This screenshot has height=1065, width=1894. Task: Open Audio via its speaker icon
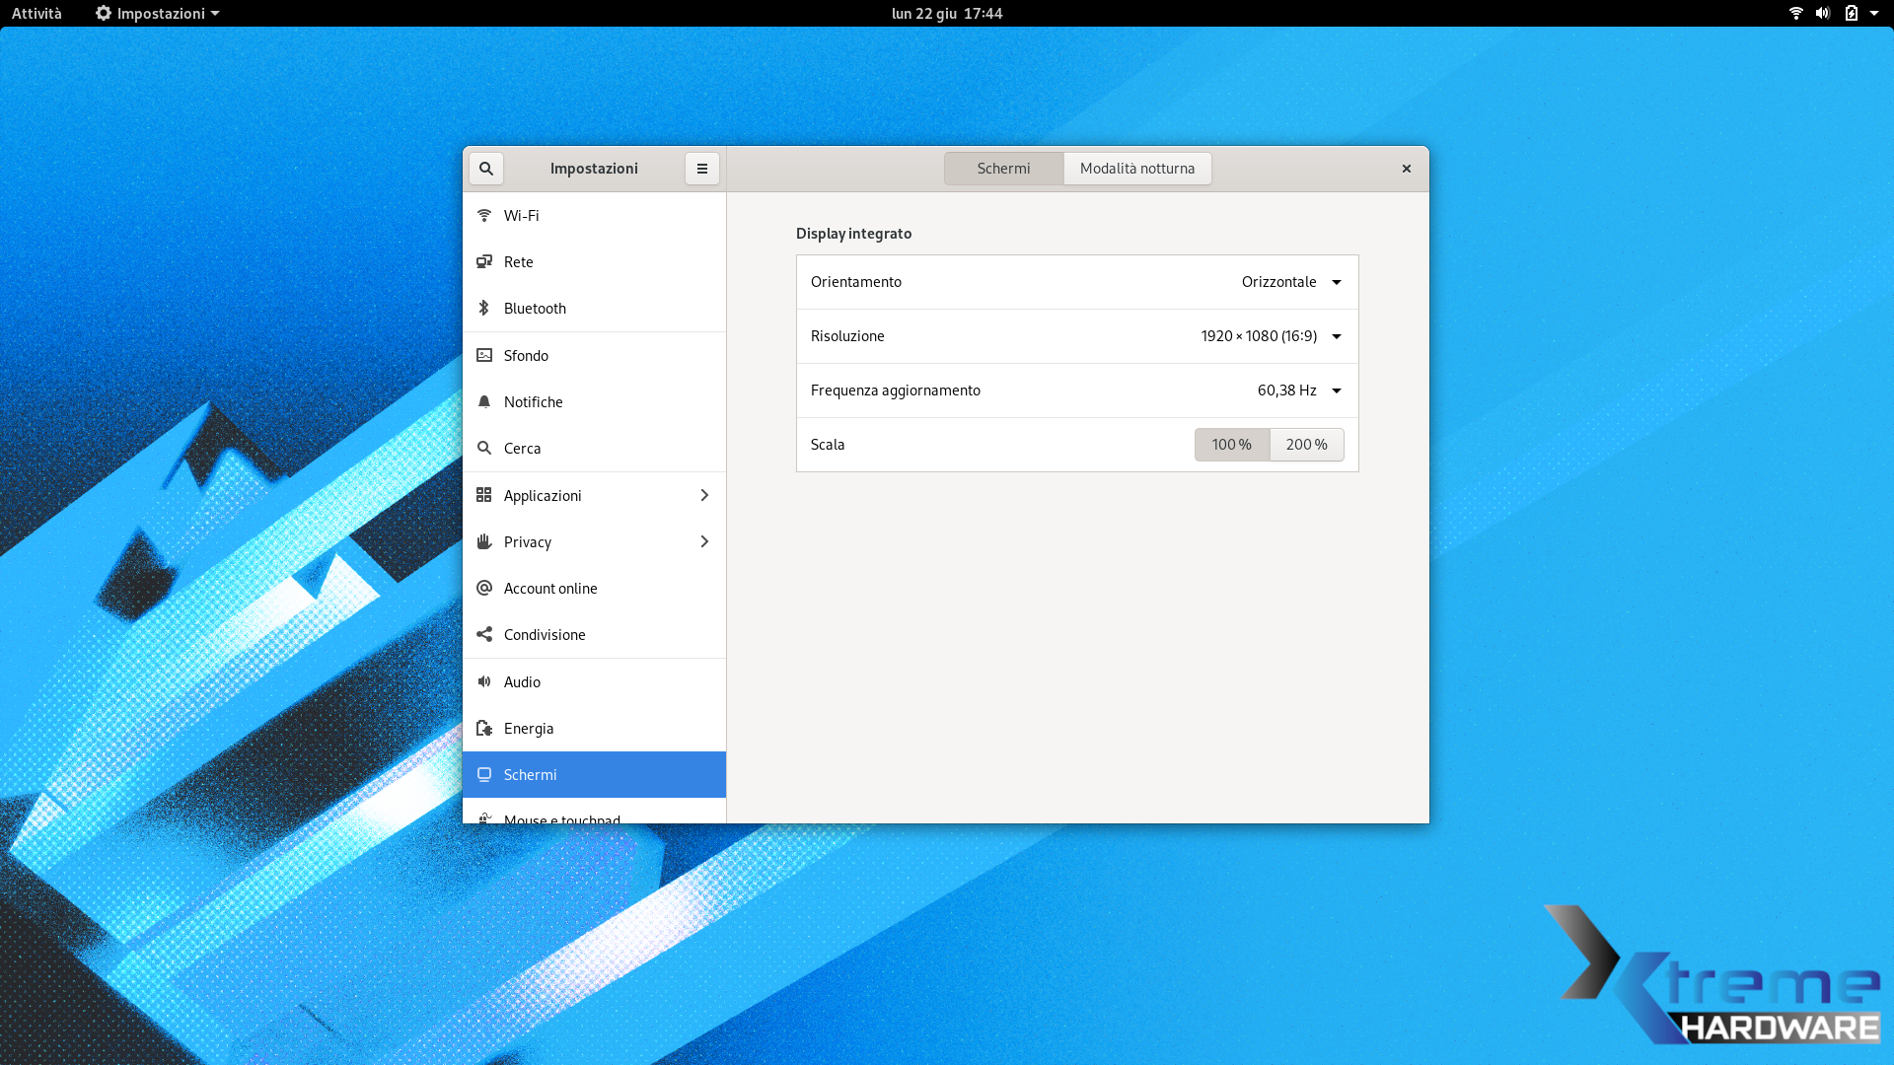coord(484,681)
